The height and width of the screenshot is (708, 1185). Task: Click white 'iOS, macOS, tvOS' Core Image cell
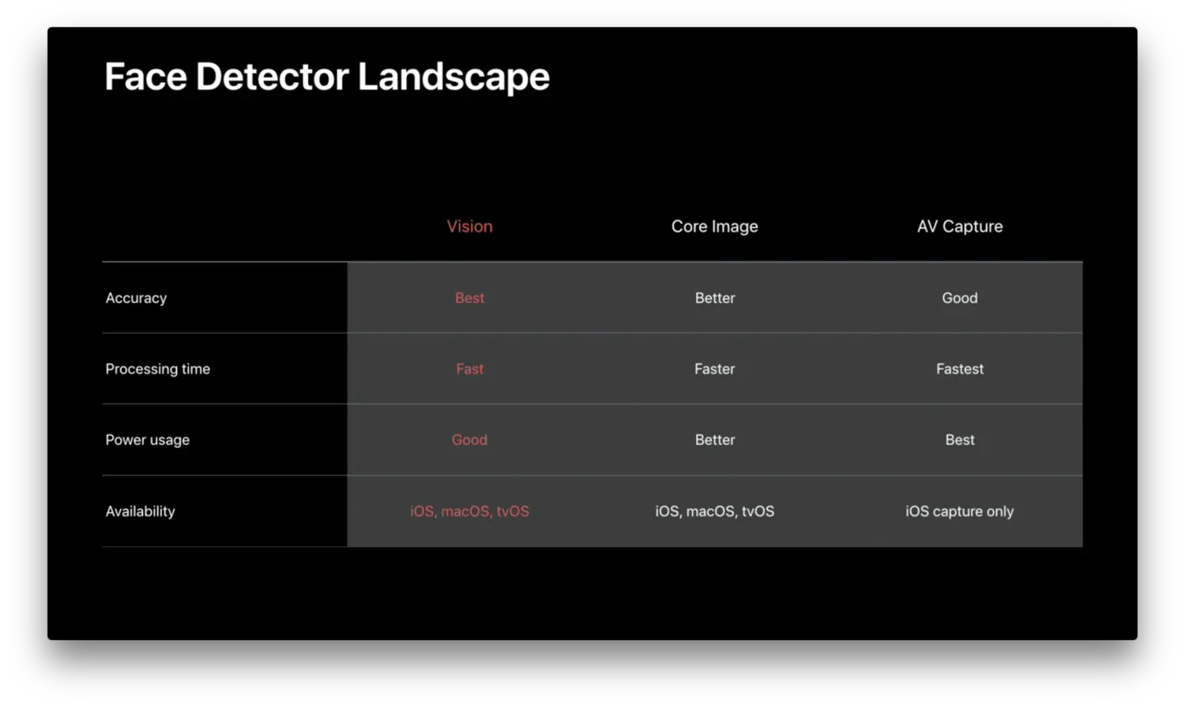click(x=715, y=511)
